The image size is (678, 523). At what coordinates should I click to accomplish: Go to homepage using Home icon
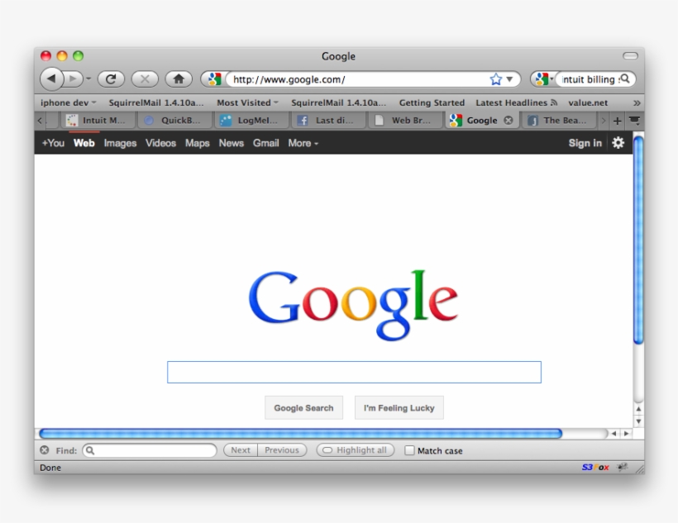[177, 80]
